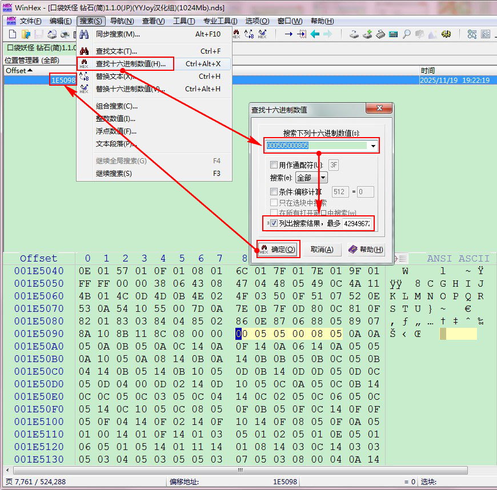Toggle the 条件:偏移计算 checkbox
This screenshot has height=490, width=497.
274,192
